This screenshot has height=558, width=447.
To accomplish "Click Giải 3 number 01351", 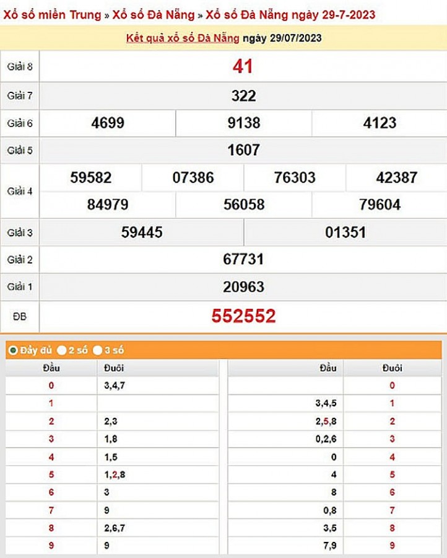I will pyautogui.click(x=345, y=232).
